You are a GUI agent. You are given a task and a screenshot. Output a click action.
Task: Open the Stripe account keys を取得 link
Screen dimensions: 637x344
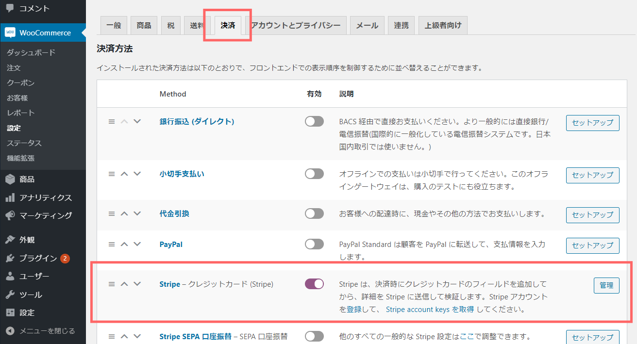[430, 309]
